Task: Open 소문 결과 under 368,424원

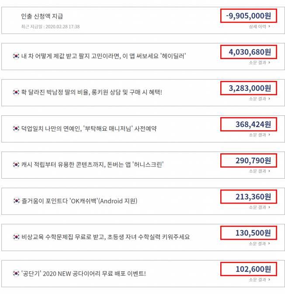Action: (x=260, y=135)
